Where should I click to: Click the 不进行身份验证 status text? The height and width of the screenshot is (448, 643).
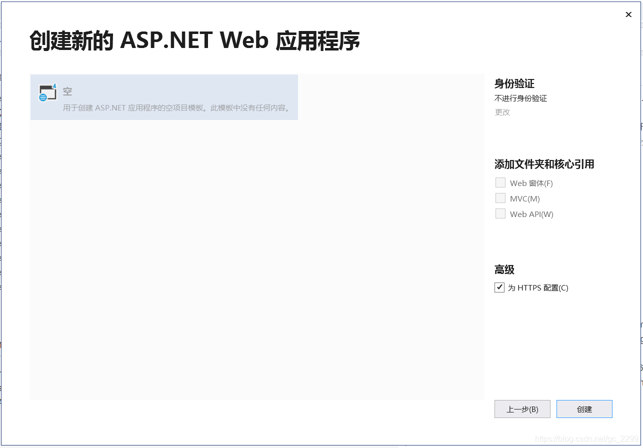pyautogui.click(x=521, y=98)
